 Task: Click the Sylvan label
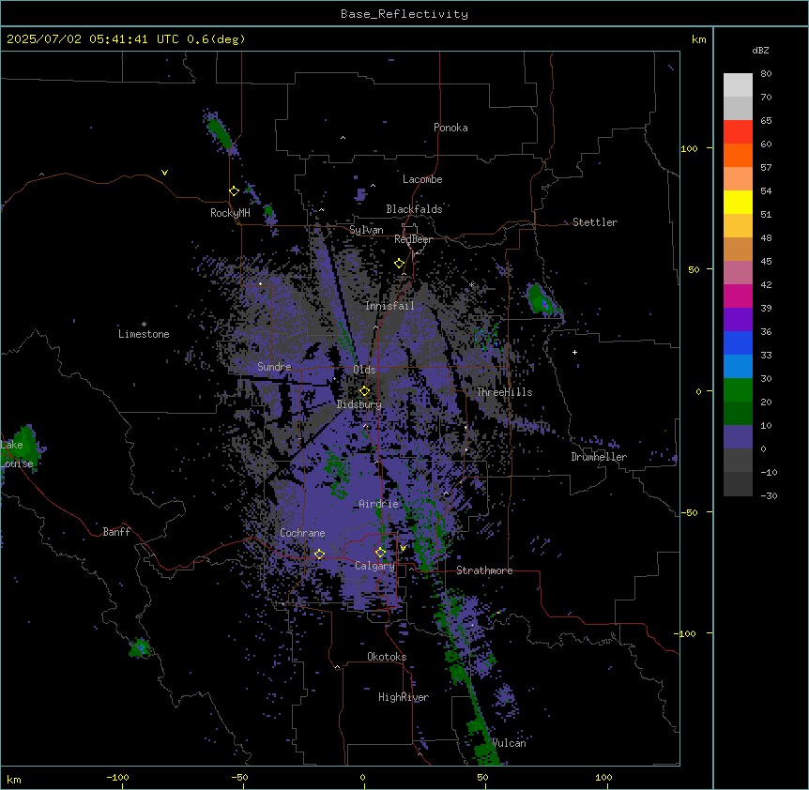pyautogui.click(x=366, y=230)
